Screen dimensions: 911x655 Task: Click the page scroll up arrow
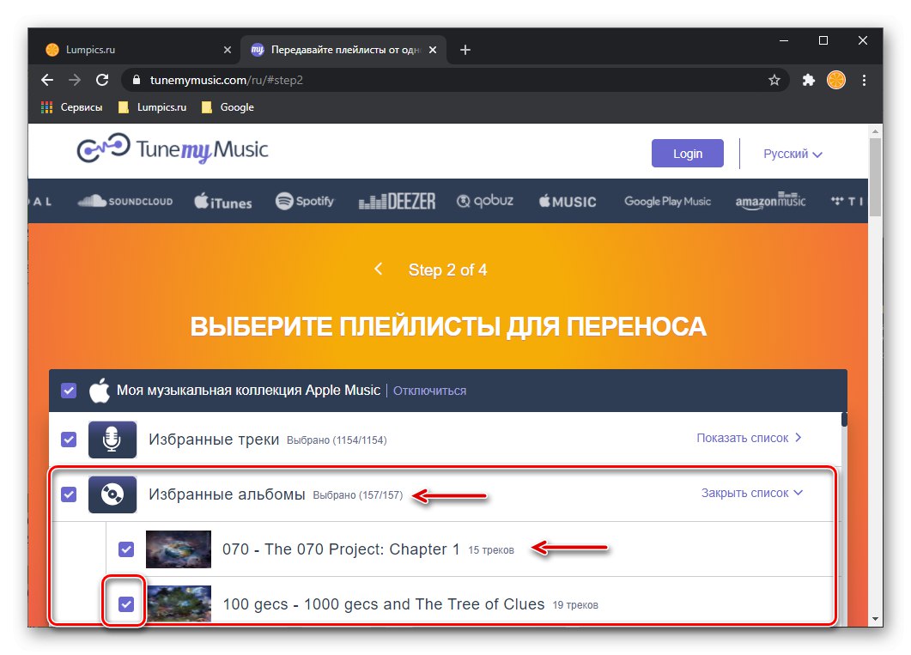(x=876, y=131)
